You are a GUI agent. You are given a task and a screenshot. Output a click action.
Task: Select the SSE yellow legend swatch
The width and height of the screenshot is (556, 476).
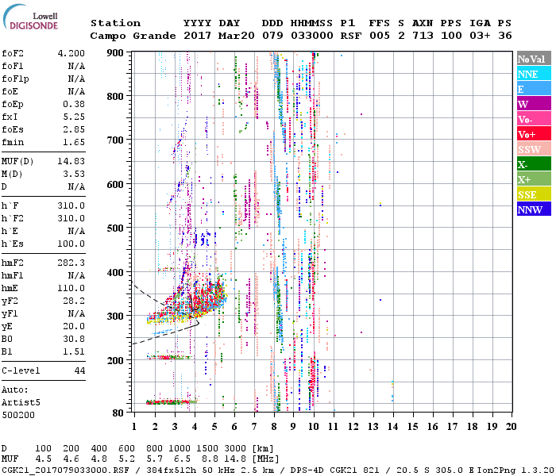[534, 194]
